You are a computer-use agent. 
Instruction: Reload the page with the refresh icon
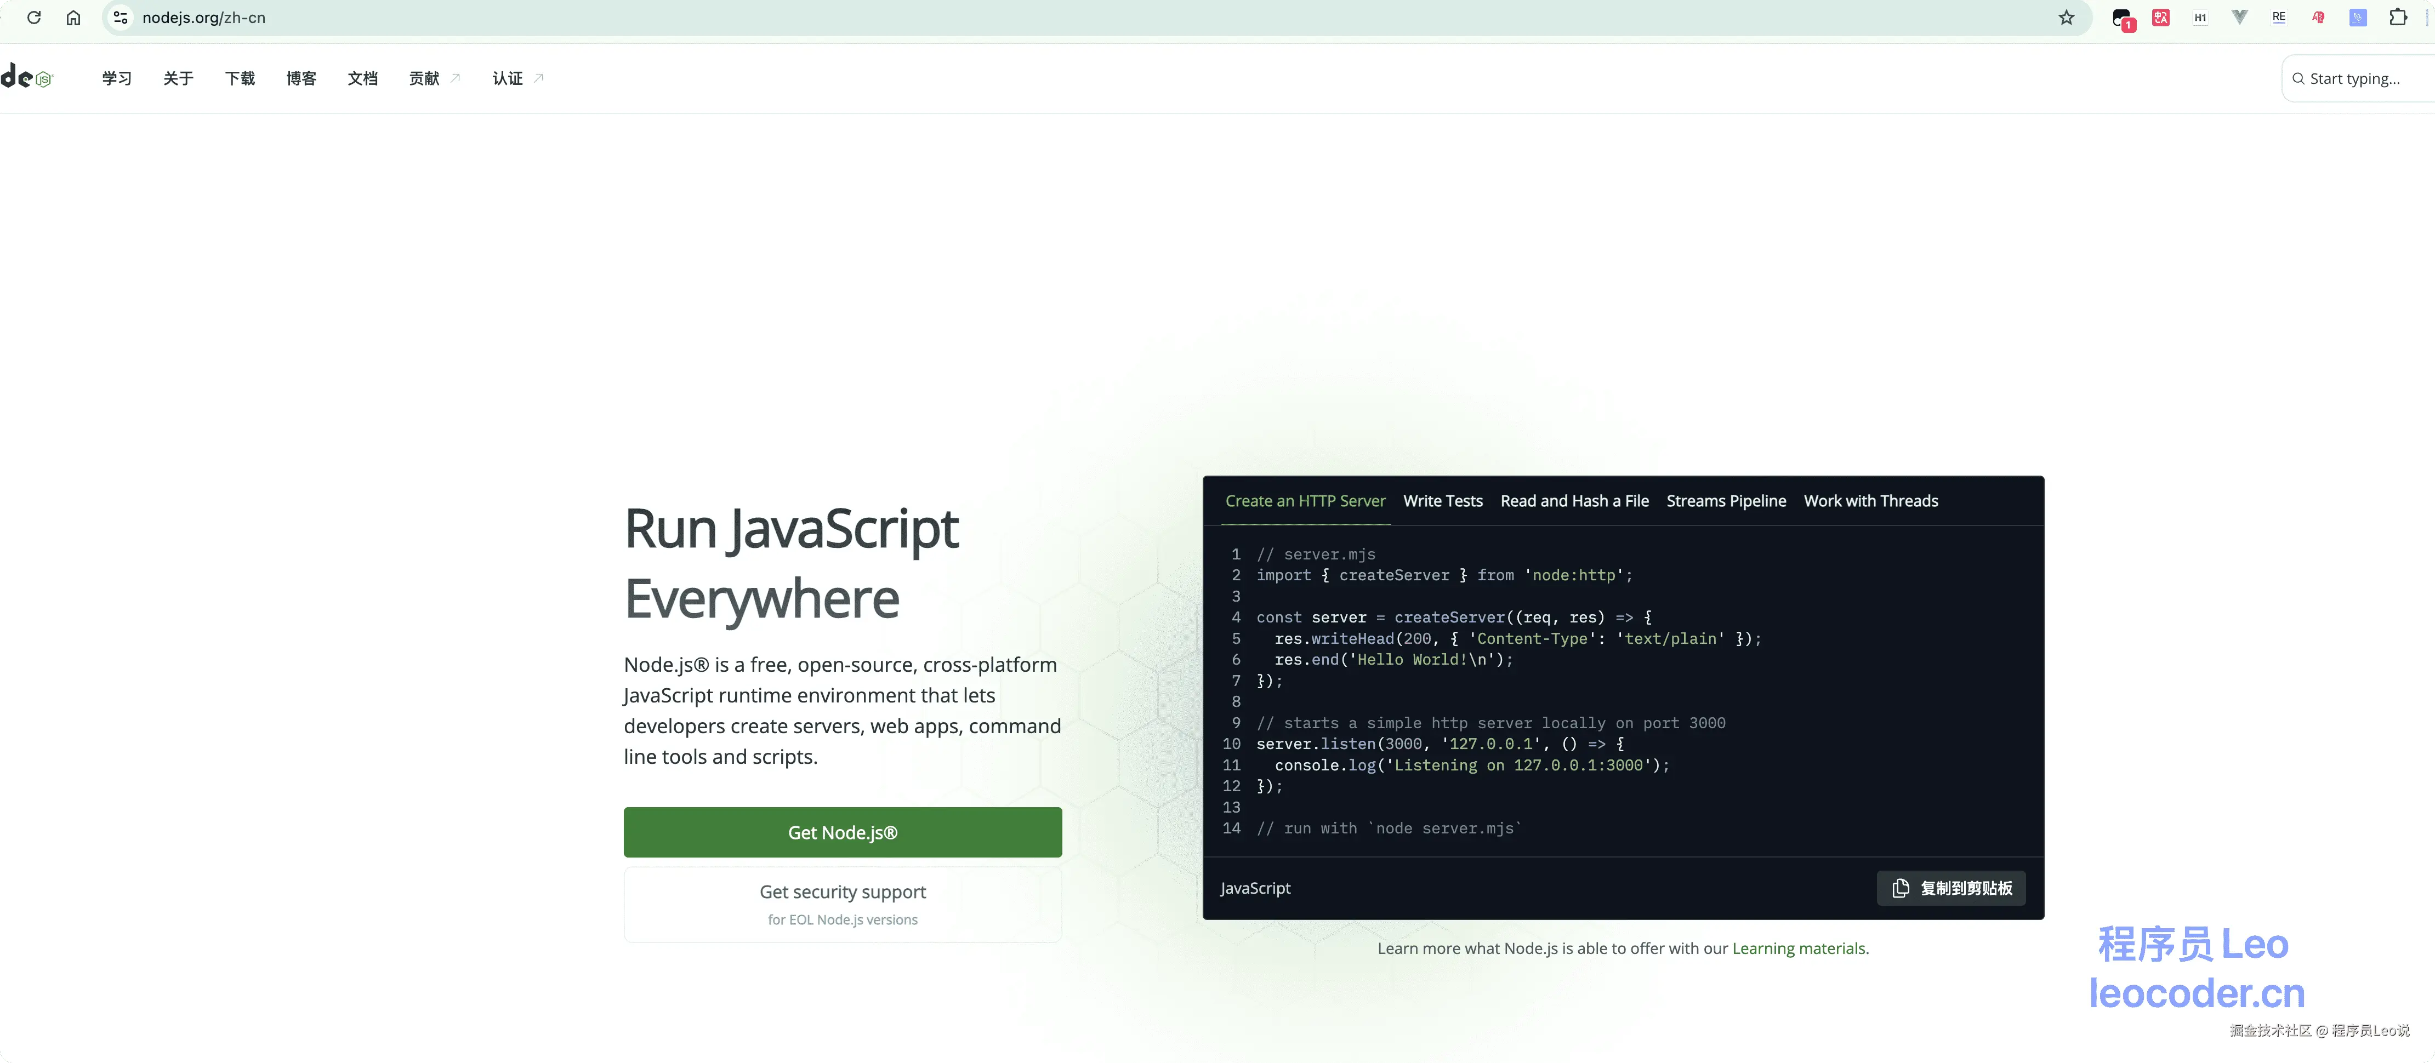34,17
